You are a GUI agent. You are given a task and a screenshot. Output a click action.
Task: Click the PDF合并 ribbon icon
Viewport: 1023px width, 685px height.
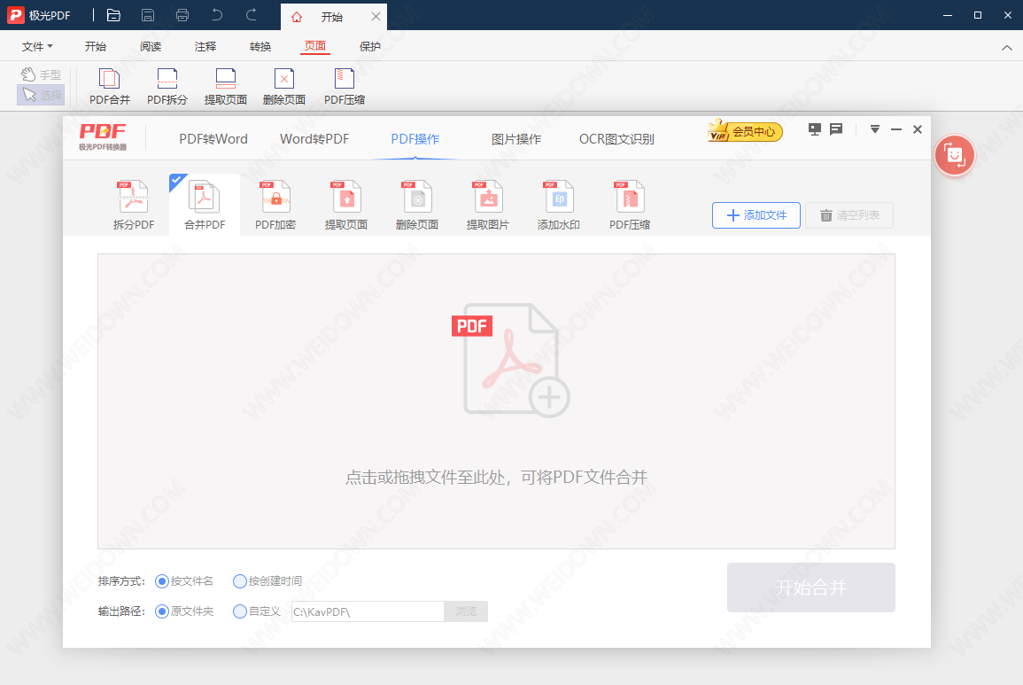coord(110,87)
